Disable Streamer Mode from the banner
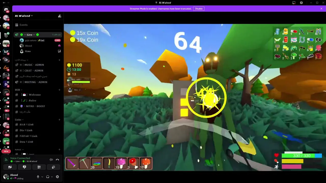 tap(199, 9)
